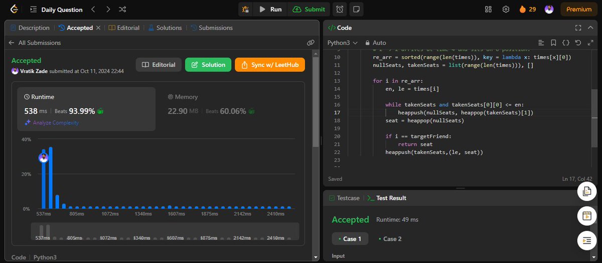This screenshot has width=602, height=263.
Task: Click the 'return seat' code line
Action: click(415, 144)
